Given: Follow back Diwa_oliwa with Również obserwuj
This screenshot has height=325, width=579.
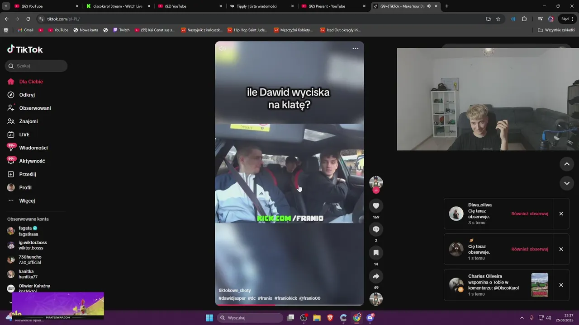Looking at the screenshot, I should tap(530, 214).
